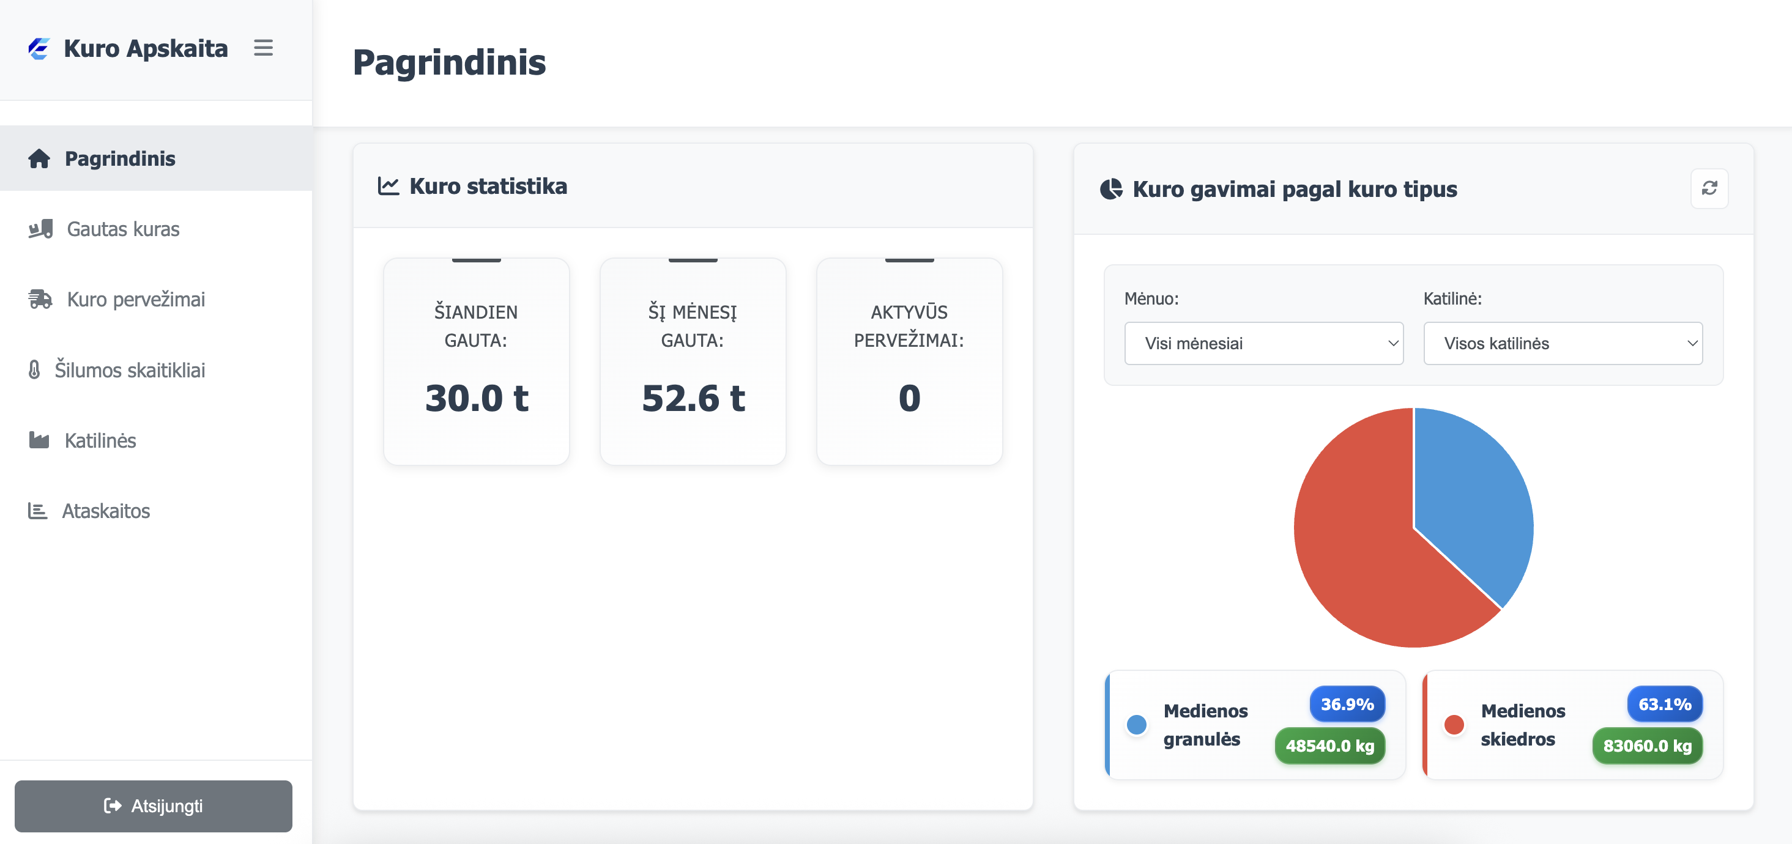The width and height of the screenshot is (1792, 844).
Task: Click the Kuro Apskaita logo icon
Action: pyautogui.click(x=39, y=49)
